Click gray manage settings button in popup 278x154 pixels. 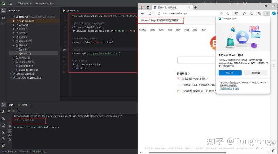coord(256,73)
